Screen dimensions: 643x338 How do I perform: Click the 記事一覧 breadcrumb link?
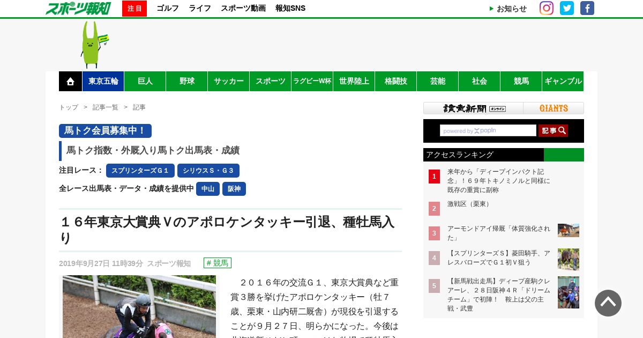(x=106, y=107)
